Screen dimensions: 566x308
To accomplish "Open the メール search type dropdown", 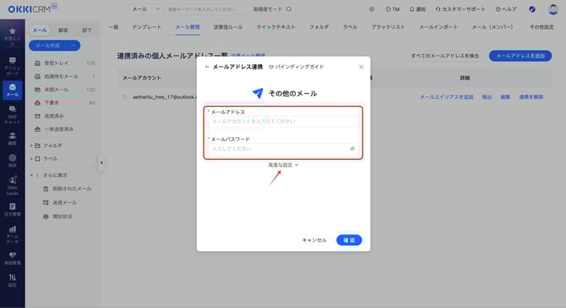I will [145, 9].
